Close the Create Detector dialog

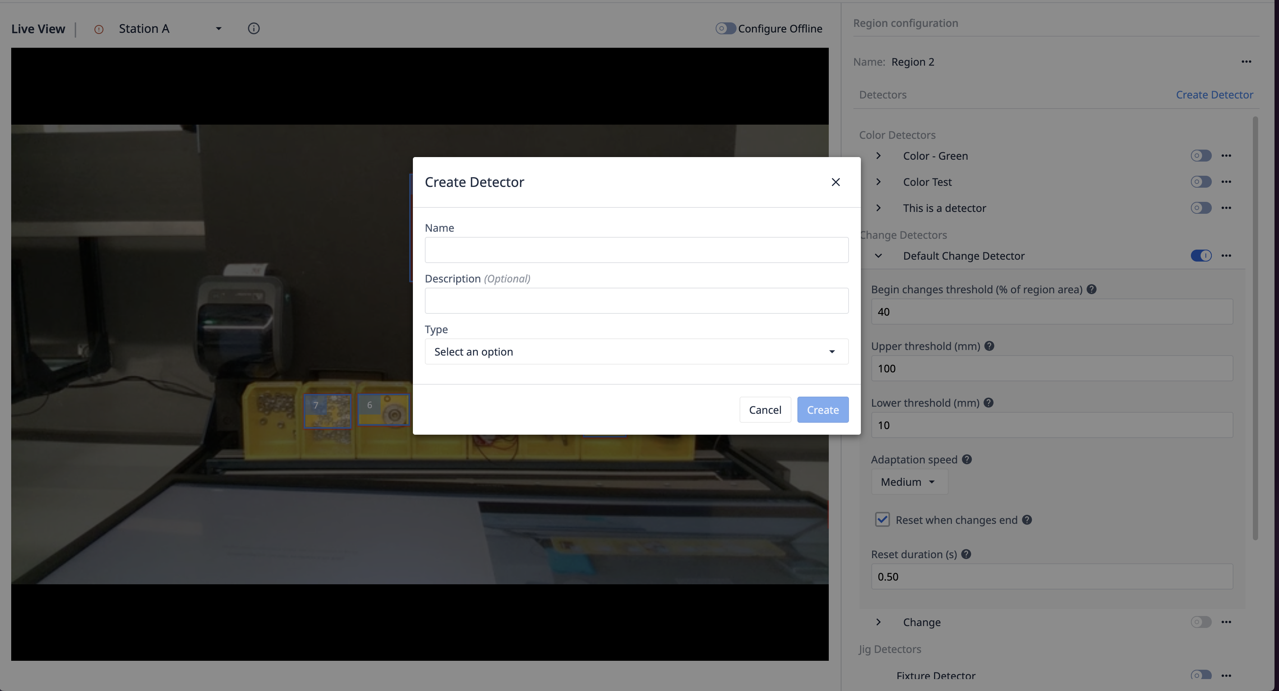[x=835, y=182]
